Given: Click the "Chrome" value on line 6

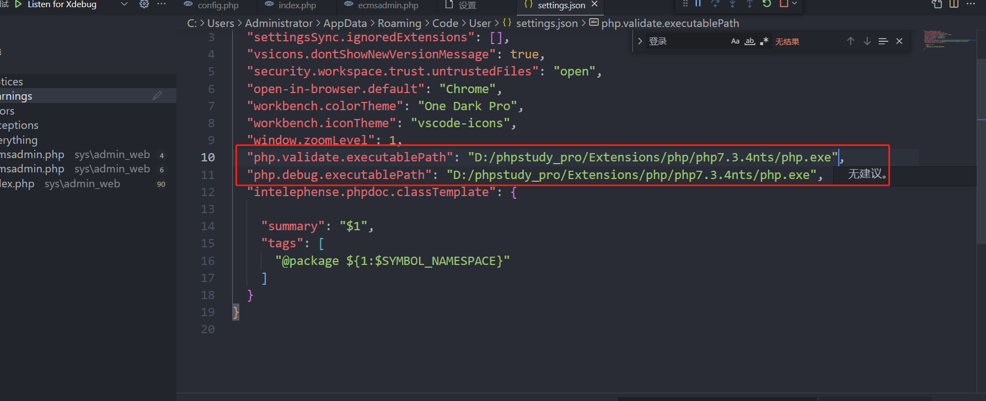Looking at the screenshot, I should 468,89.
